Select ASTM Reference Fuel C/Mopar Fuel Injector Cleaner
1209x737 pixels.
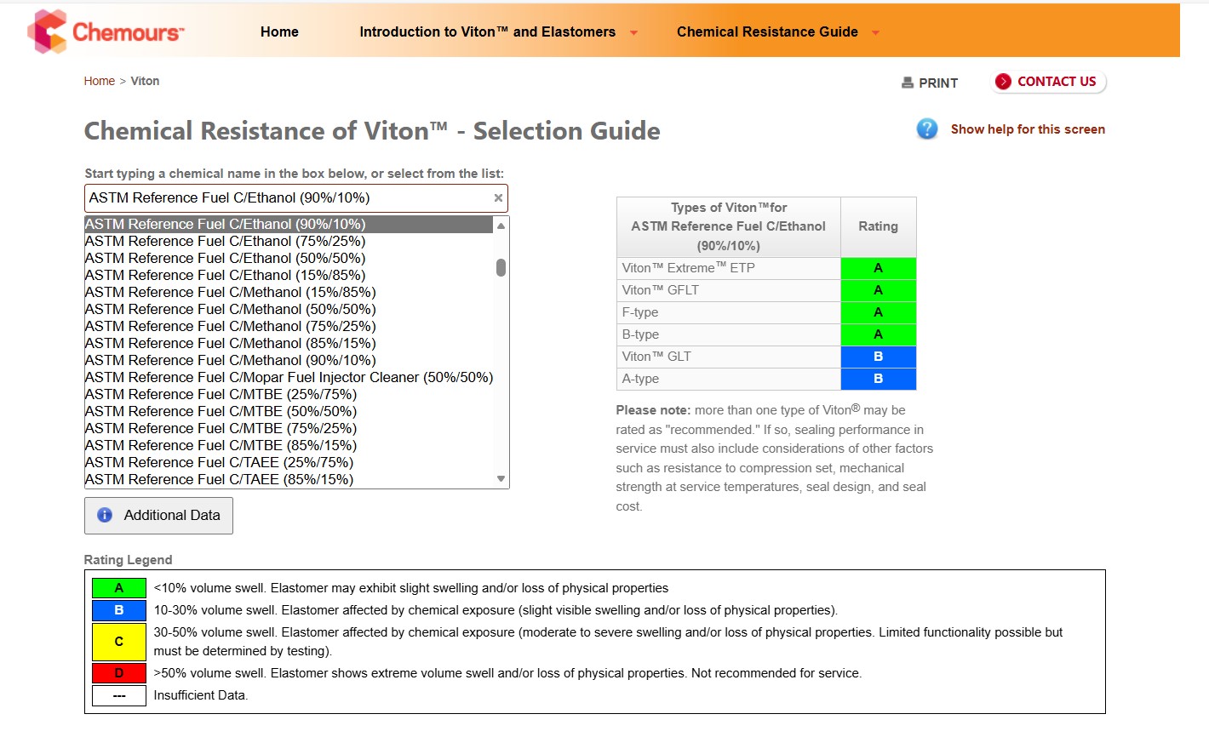click(289, 378)
